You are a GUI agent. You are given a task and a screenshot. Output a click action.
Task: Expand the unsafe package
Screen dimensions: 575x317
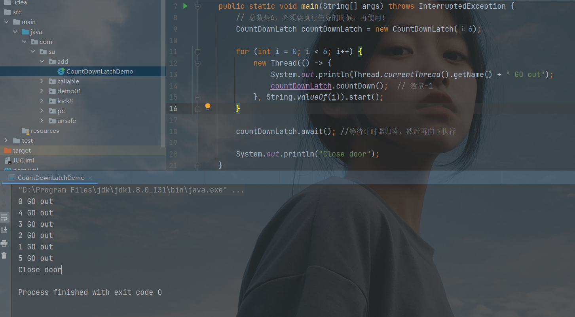(42, 121)
